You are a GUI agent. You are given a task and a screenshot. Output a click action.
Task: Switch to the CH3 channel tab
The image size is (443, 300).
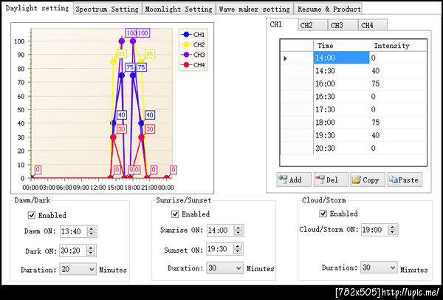click(x=343, y=25)
